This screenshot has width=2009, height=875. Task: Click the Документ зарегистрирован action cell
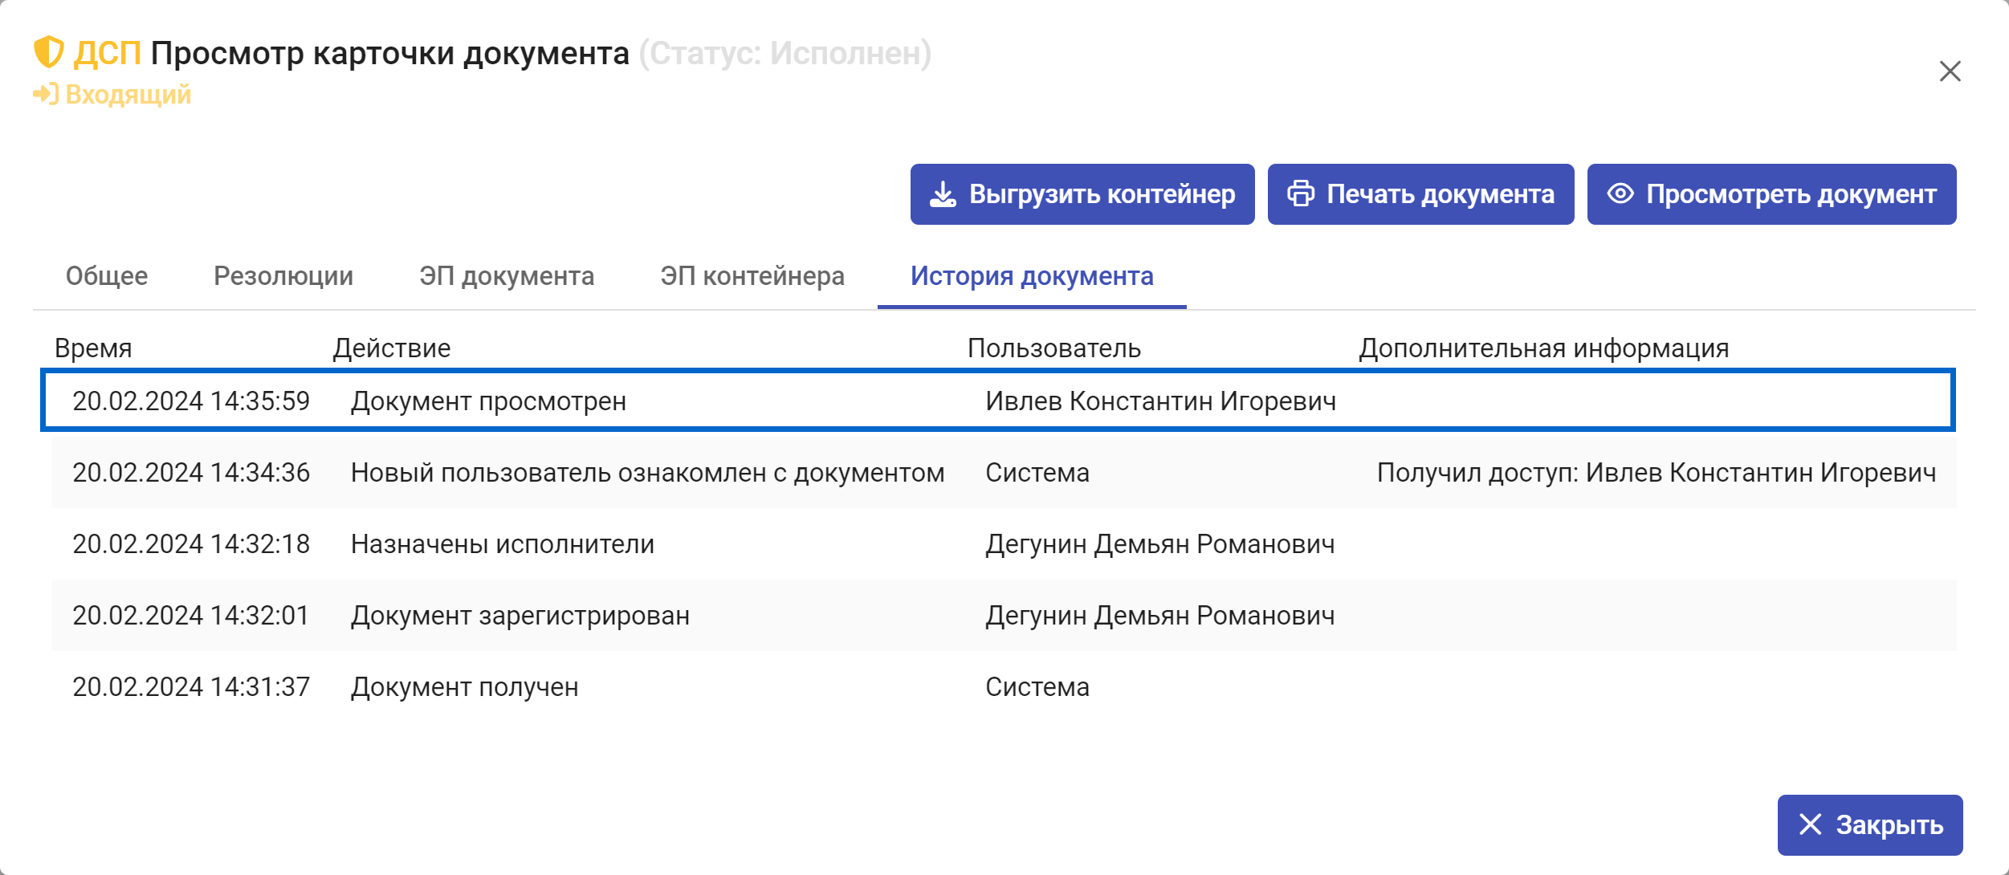click(x=520, y=616)
